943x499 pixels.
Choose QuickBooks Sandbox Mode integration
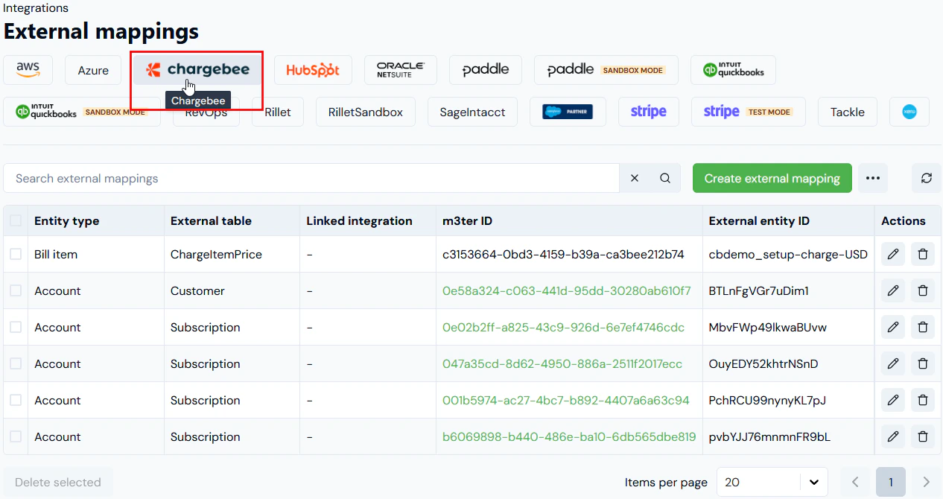tap(82, 112)
